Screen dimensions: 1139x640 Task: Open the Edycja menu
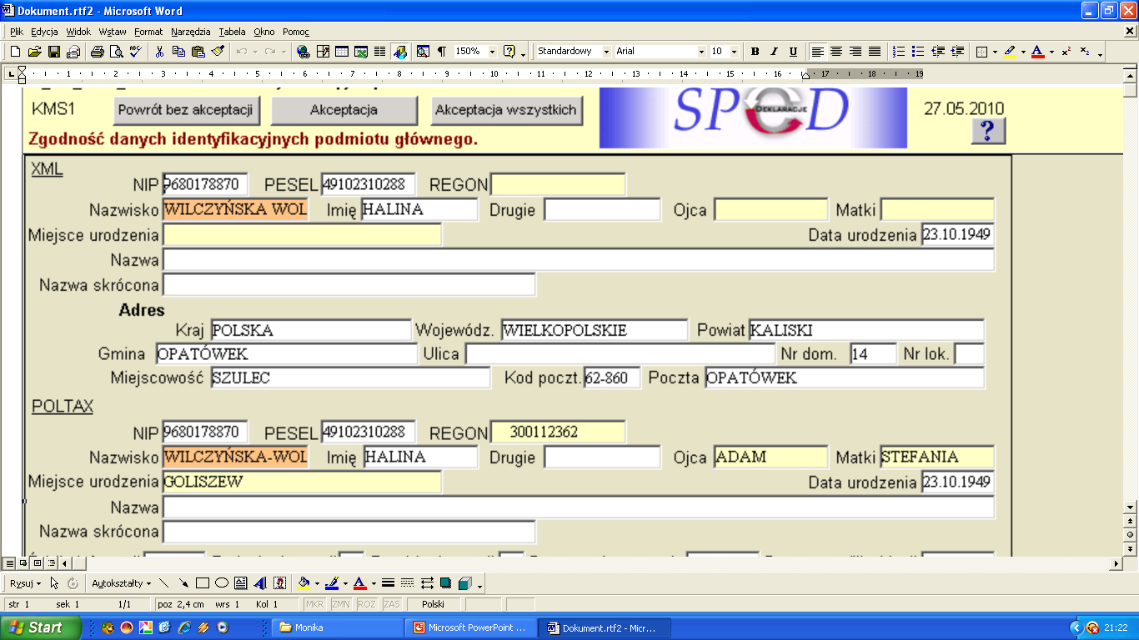[44, 32]
